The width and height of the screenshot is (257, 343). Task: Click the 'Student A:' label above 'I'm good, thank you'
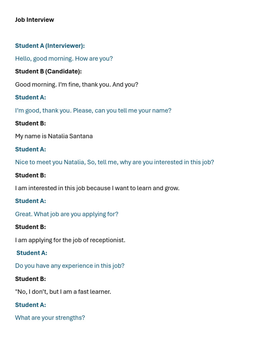tap(30, 97)
